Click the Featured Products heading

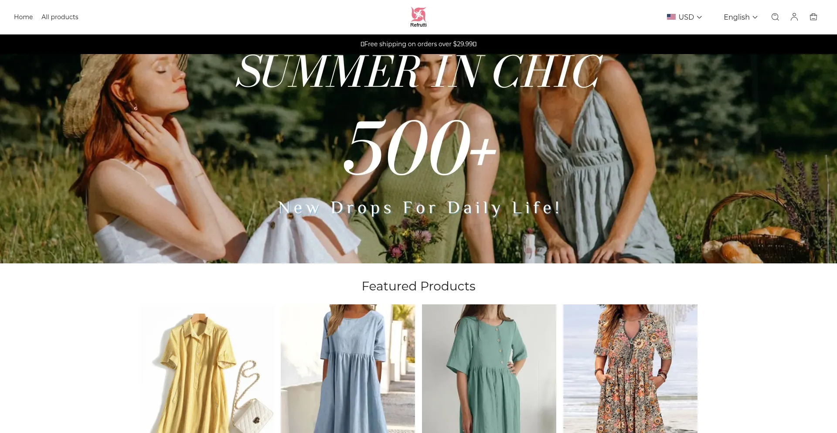(418, 286)
